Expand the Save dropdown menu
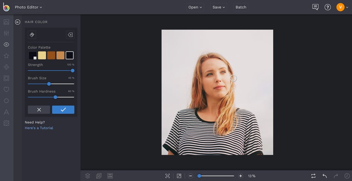This screenshot has width=352, height=181. click(219, 7)
